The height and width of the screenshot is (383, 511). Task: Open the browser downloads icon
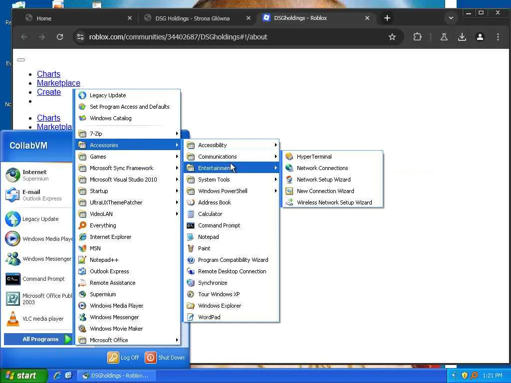click(462, 37)
